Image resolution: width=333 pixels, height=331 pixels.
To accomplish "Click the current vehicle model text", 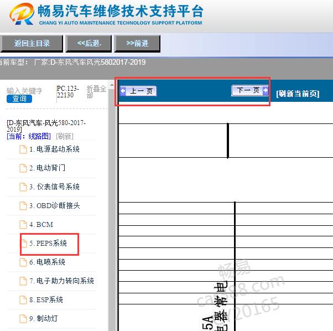I will [72, 62].
